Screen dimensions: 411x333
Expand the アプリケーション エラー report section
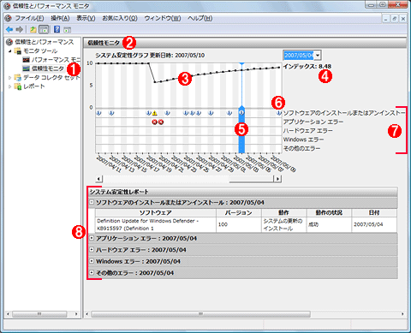point(92,238)
